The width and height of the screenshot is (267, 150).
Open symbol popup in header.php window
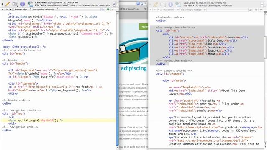point(45,10)
